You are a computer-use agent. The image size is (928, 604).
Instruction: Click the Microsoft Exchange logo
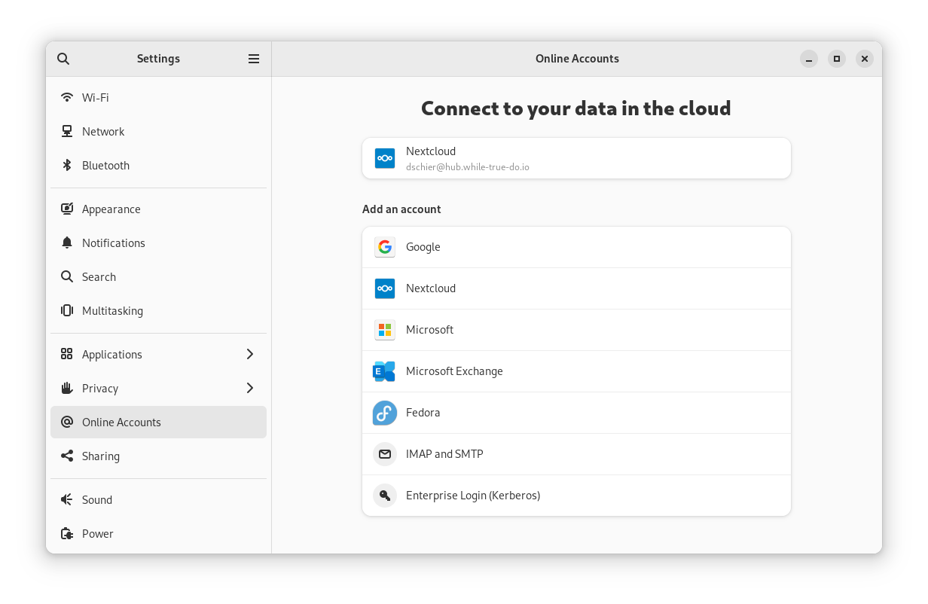385,371
